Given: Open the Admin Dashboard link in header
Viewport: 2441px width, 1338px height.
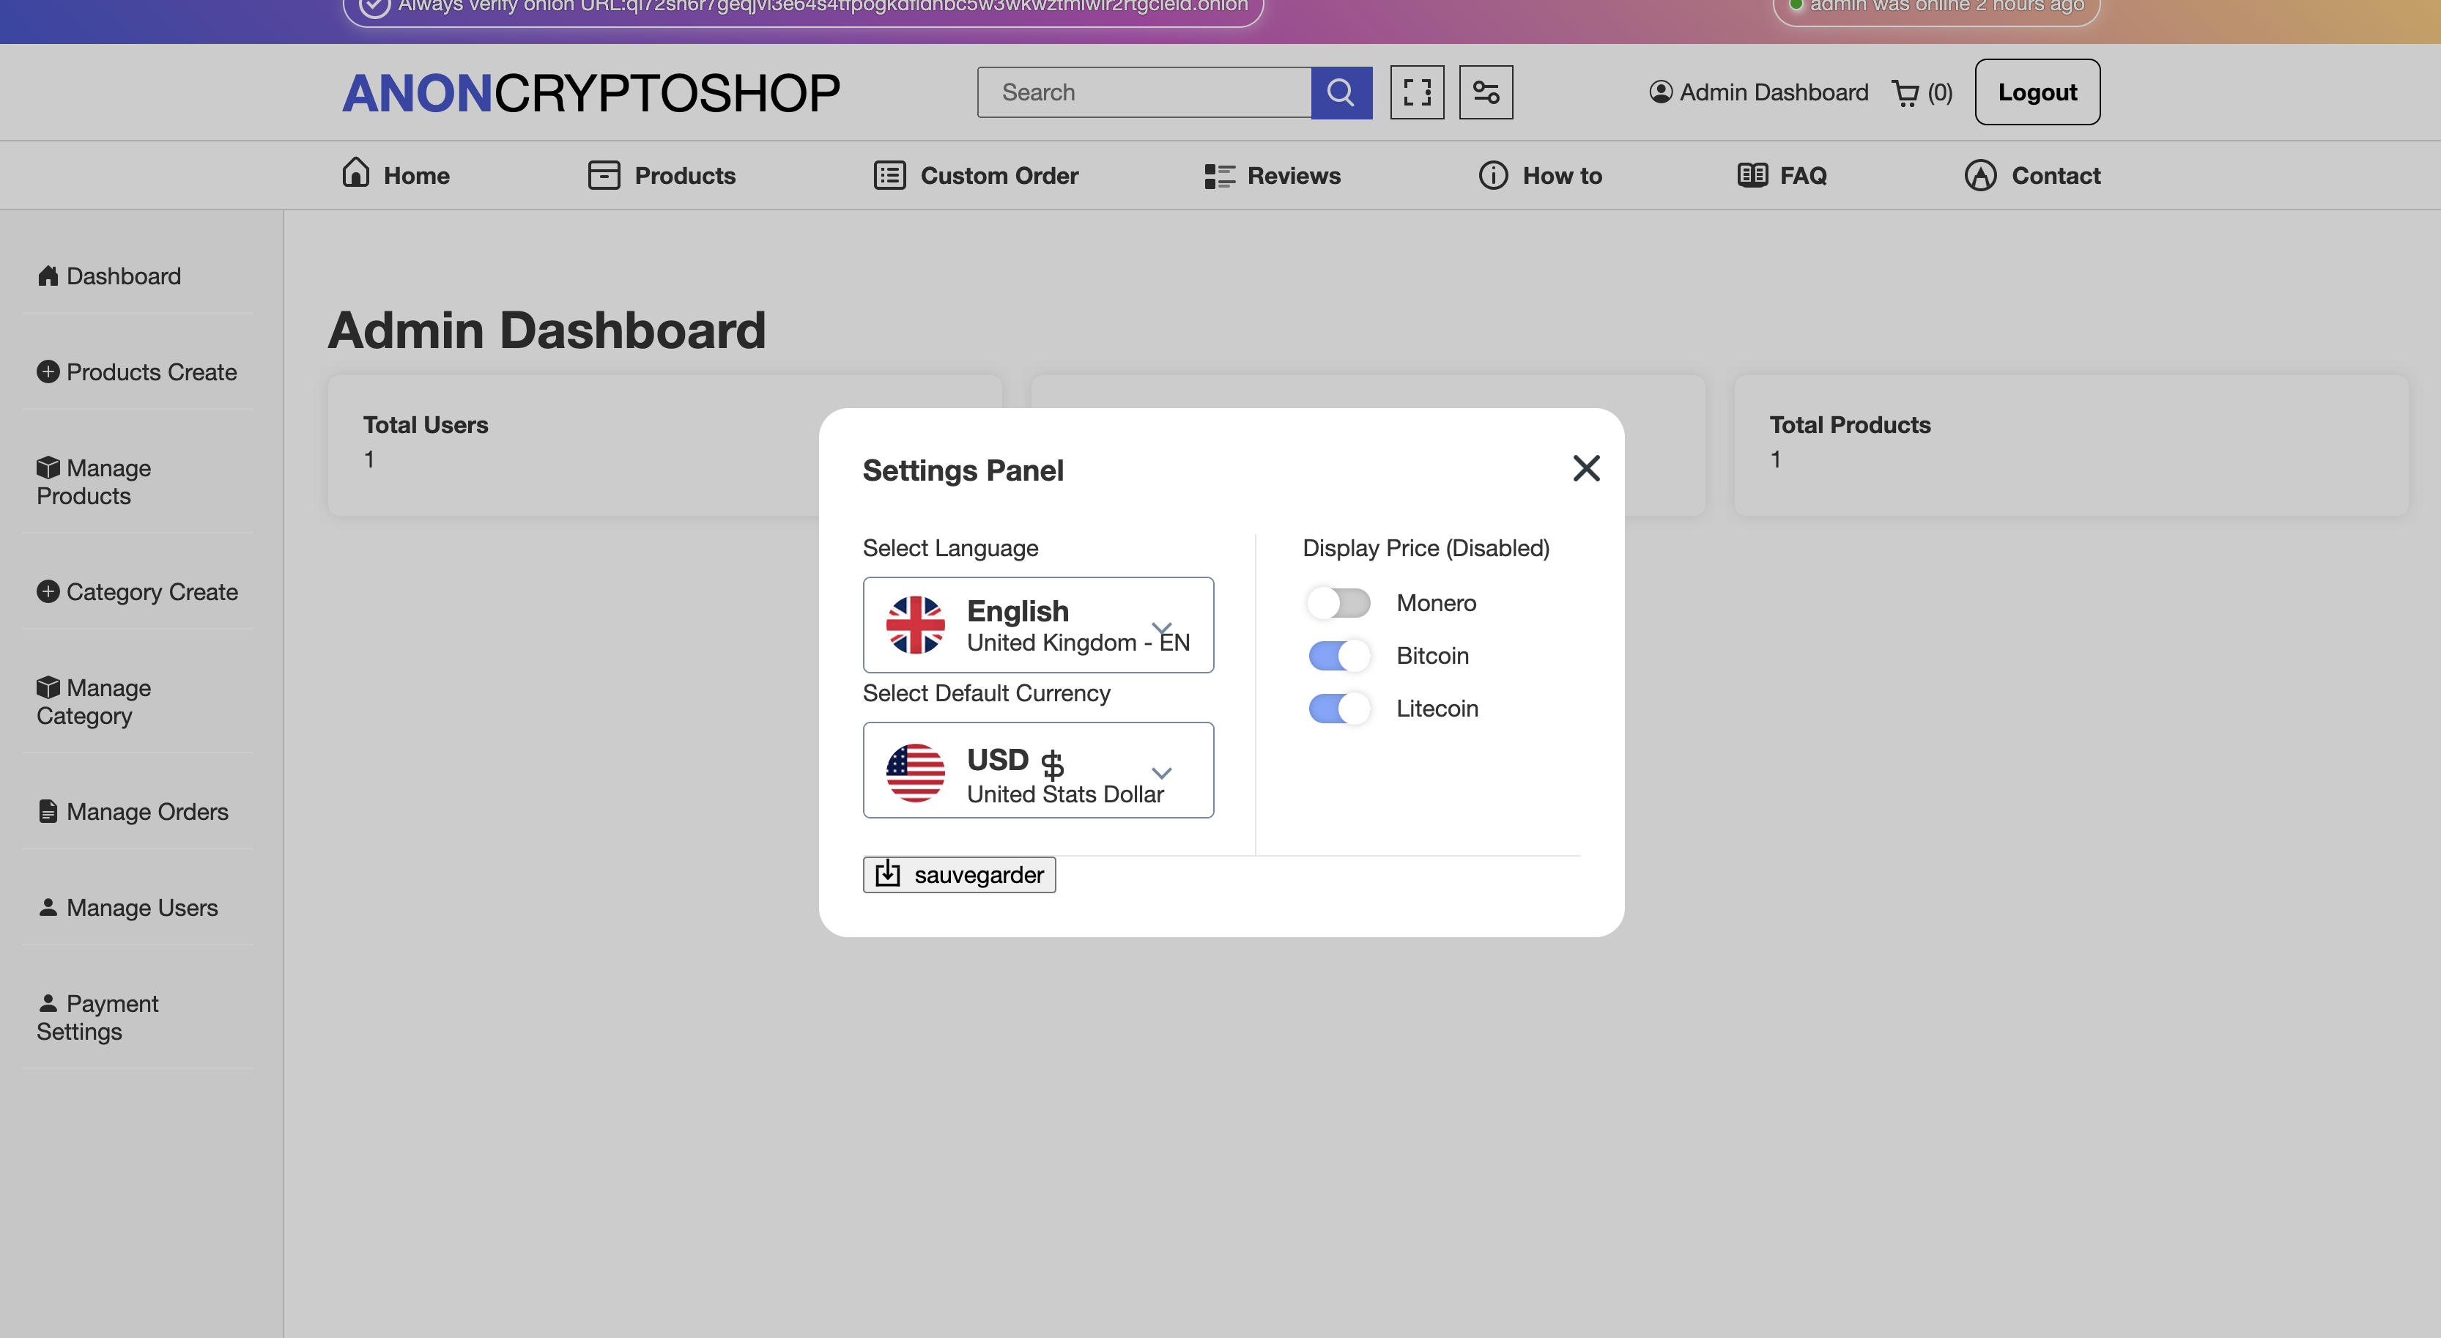Looking at the screenshot, I should 1759,92.
